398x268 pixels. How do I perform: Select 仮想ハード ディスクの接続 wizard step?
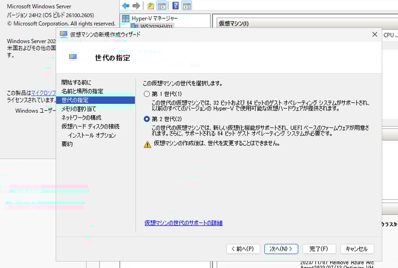[x=91, y=126]
